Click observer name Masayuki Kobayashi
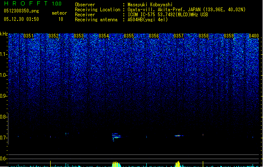 150,5
